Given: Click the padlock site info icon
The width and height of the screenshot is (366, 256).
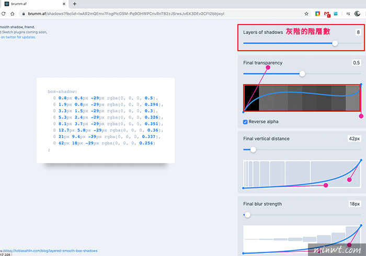Looking at the screenshot, I should coord(24,14).
